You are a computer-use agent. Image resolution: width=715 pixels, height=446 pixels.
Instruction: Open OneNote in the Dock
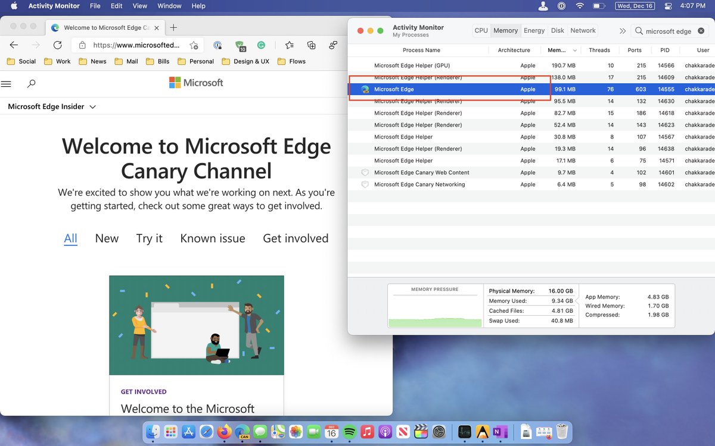coord(500,432)
